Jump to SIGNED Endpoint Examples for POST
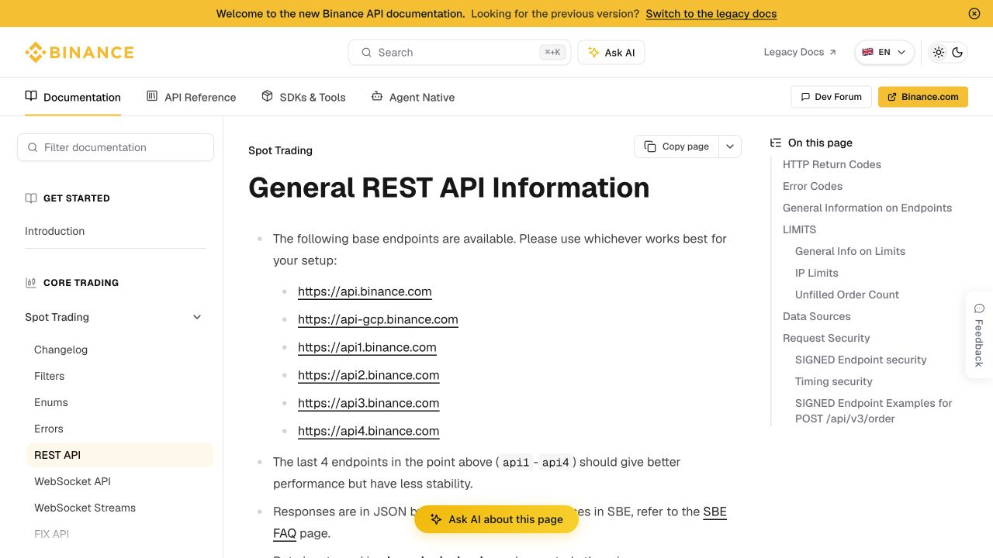Image resolution: width=993 pixels, height=558 pixels. click(x=874, y=411)
